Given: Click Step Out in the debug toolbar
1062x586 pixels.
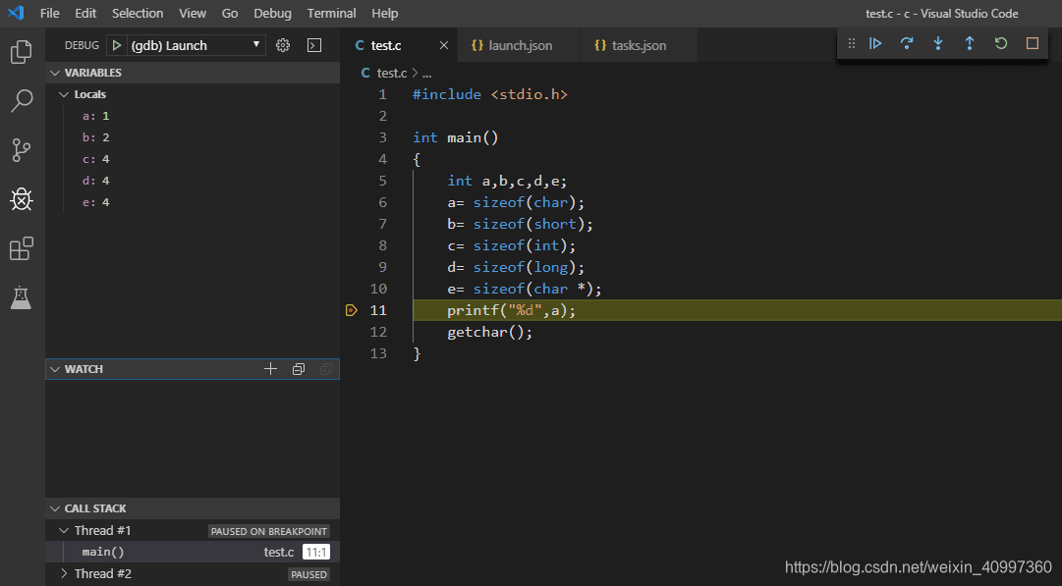Looking at the screenshot, I should (970, 43).
